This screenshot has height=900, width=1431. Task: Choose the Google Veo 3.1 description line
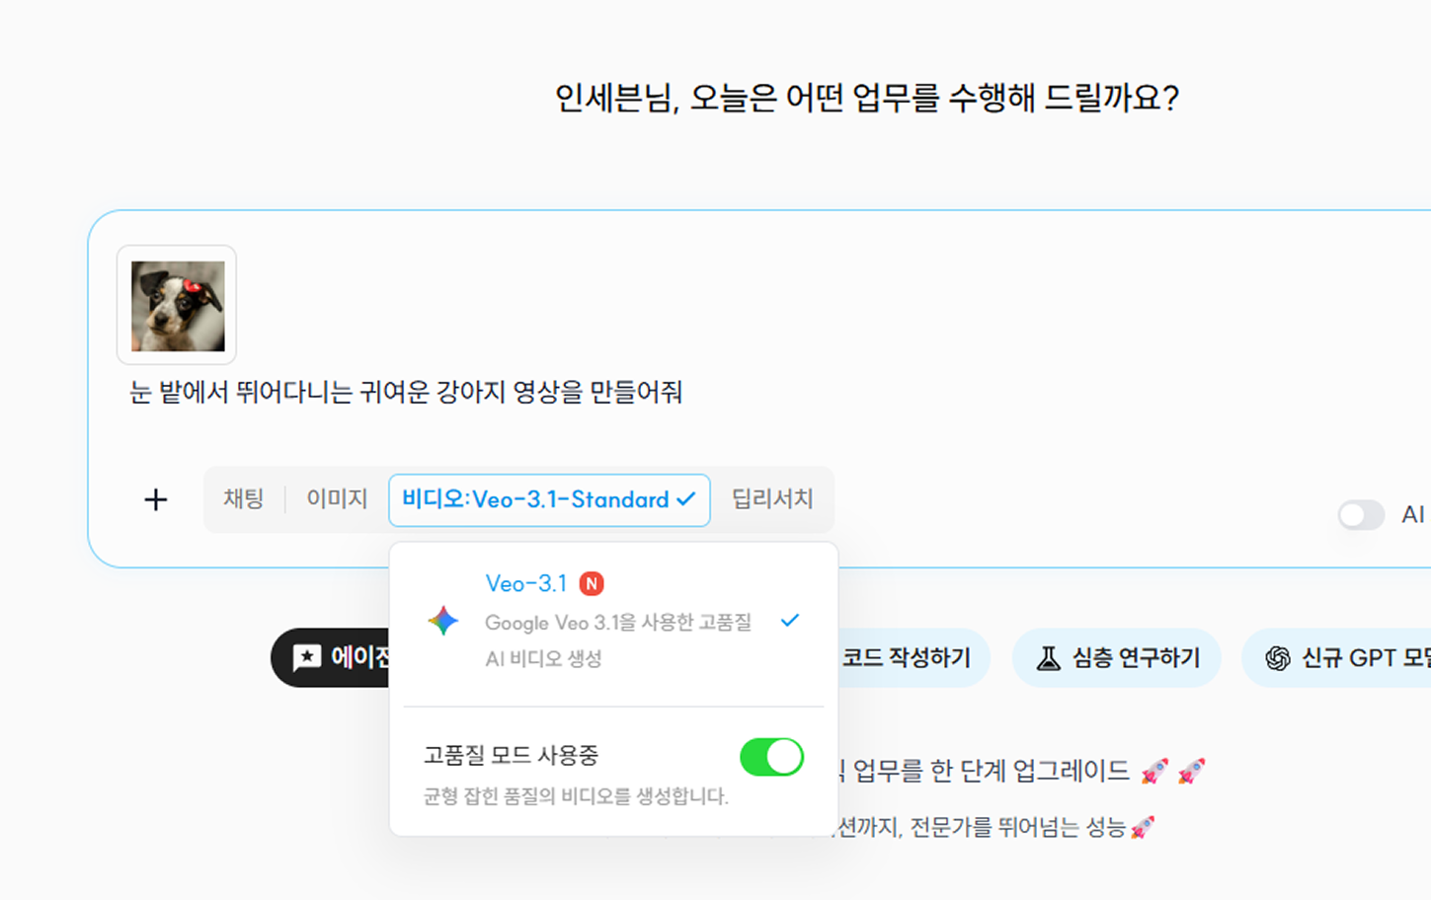[x=617, y=623]
